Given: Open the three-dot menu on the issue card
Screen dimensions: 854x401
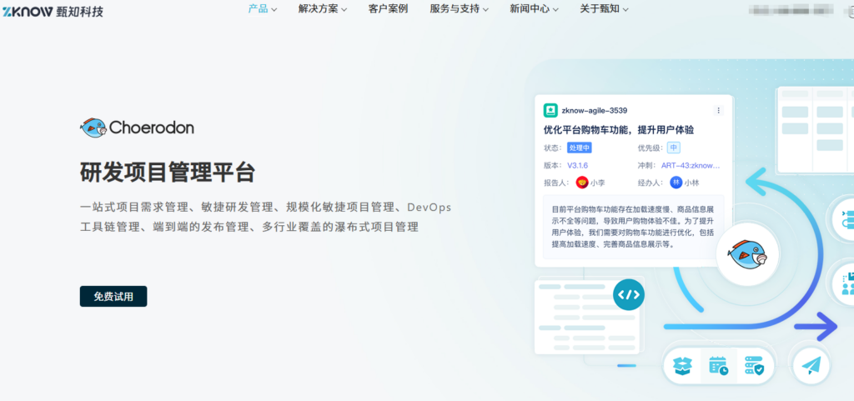Looking at the screenshot, I should 718,110.
